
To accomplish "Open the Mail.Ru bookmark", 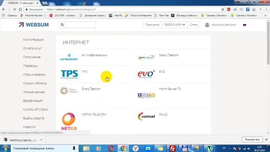I will point(116,16).
